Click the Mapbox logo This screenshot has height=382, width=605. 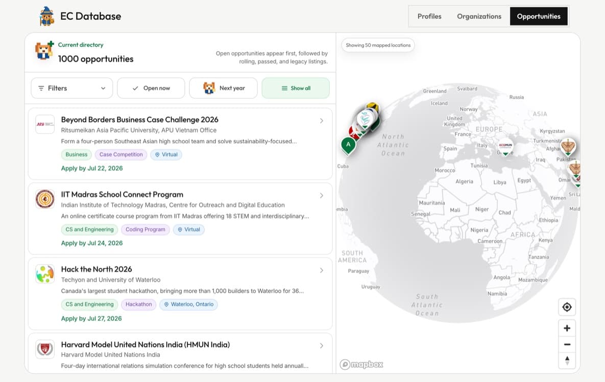coord(361,364)
